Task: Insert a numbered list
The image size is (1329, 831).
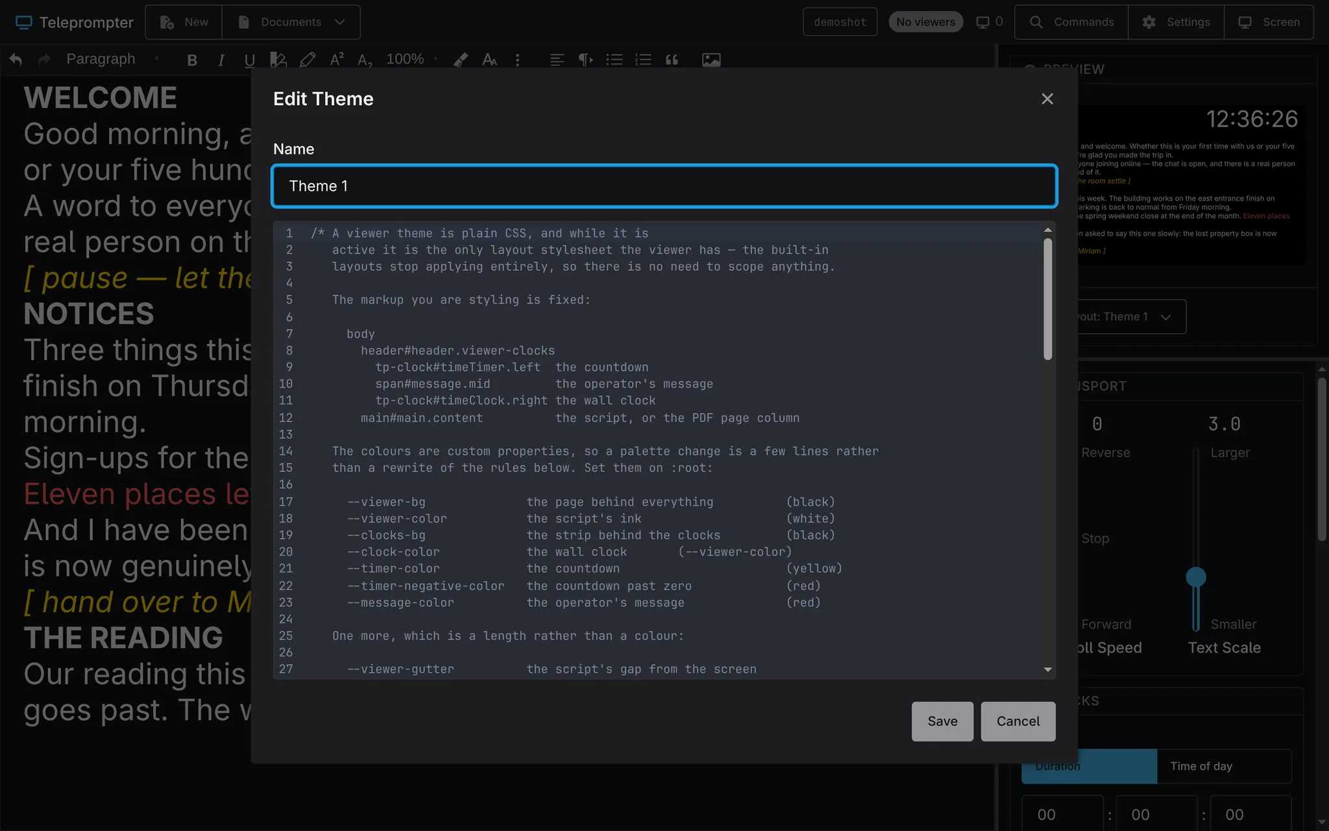Action: [643, 60]
